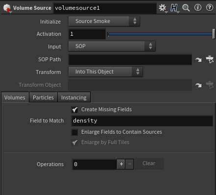This screenshot has height=195, width=216.
Task: Click the SOP Path input field
Action: (x=130, y=59)
